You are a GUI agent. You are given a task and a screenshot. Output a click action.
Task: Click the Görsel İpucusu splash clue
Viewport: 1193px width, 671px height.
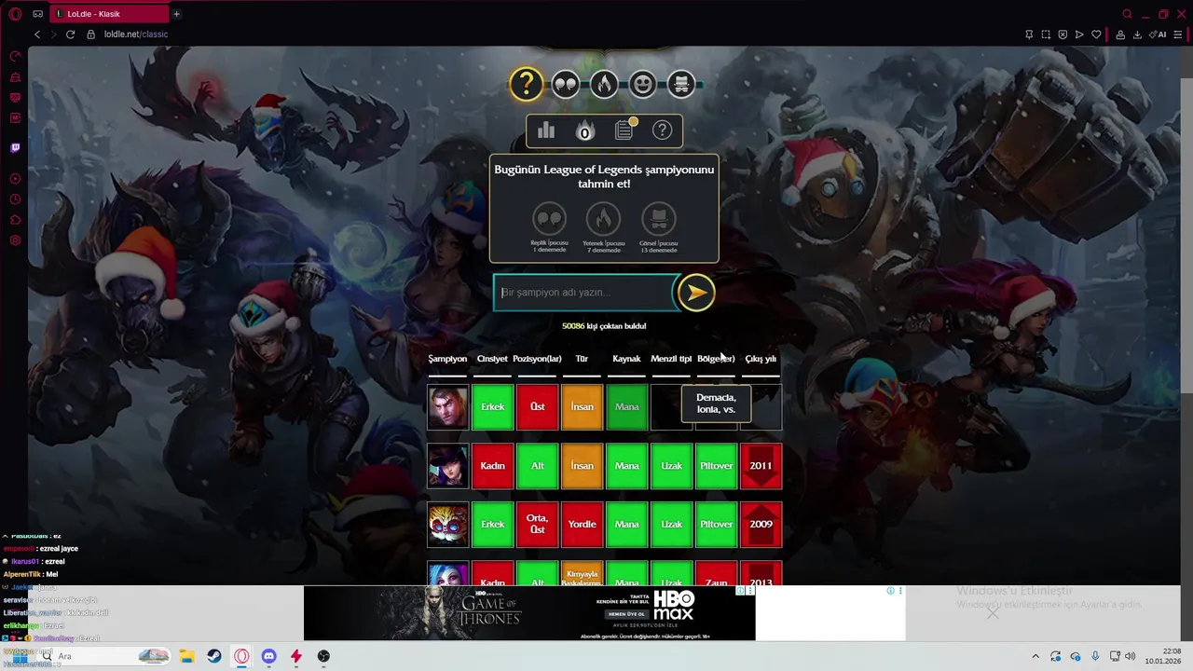tap(659, 227)
